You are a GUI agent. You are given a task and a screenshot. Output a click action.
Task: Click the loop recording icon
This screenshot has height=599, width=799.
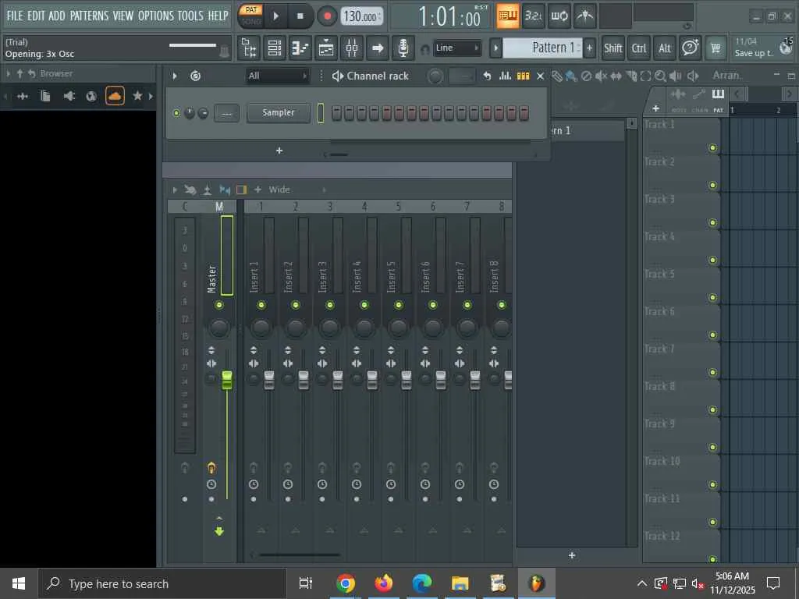coord(559,16)
